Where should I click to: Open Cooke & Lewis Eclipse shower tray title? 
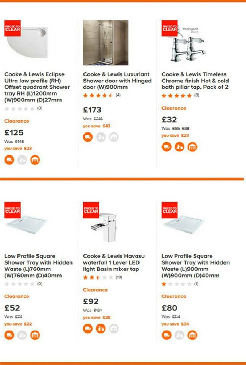click(x=37, y=87)
